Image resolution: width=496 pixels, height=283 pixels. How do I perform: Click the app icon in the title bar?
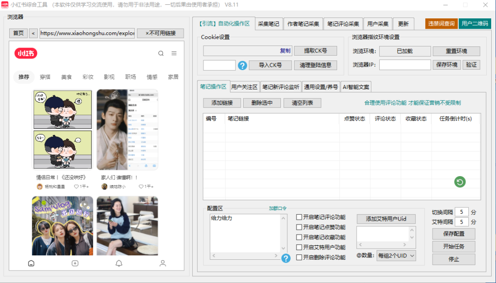pos(5,4)
